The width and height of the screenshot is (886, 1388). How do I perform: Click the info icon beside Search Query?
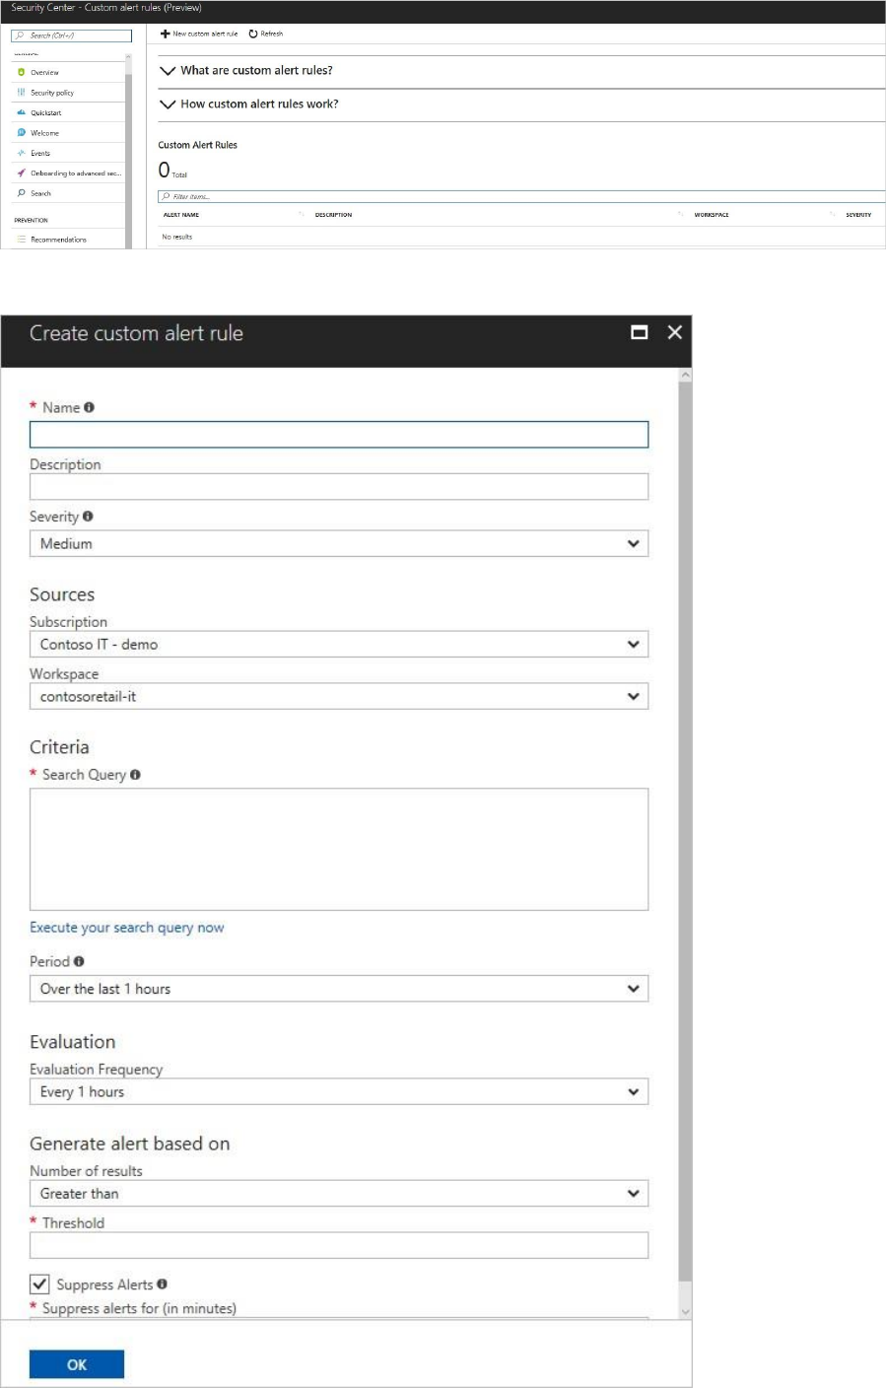click(x=135, y=775)
